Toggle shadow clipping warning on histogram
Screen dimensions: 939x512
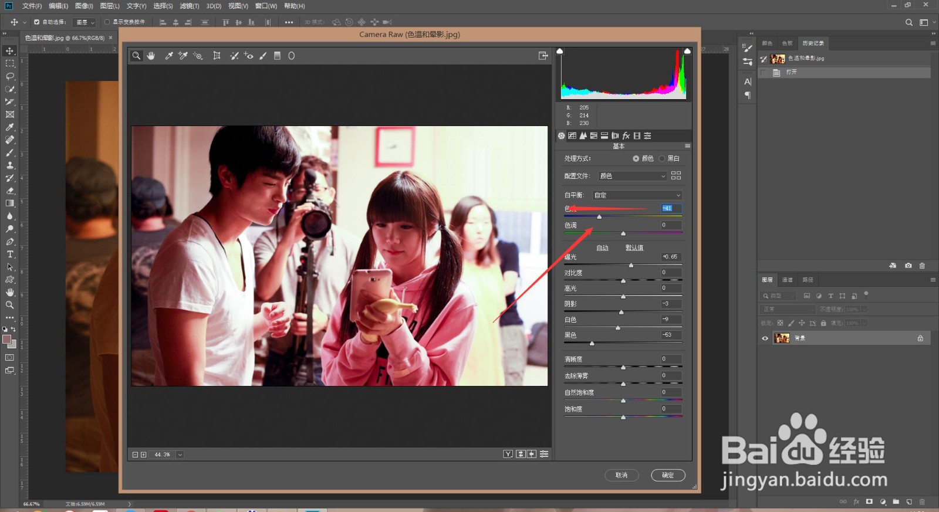[x=560, y=51]
